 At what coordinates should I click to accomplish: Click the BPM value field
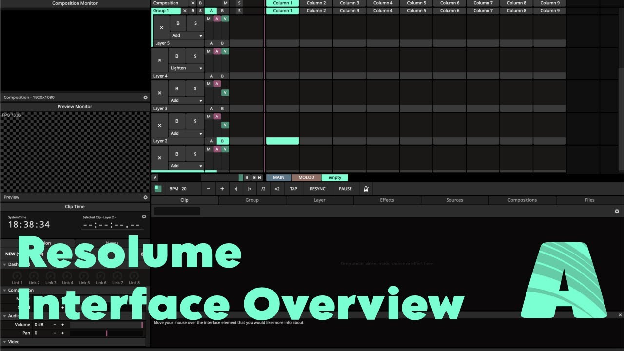pos(184,189)
